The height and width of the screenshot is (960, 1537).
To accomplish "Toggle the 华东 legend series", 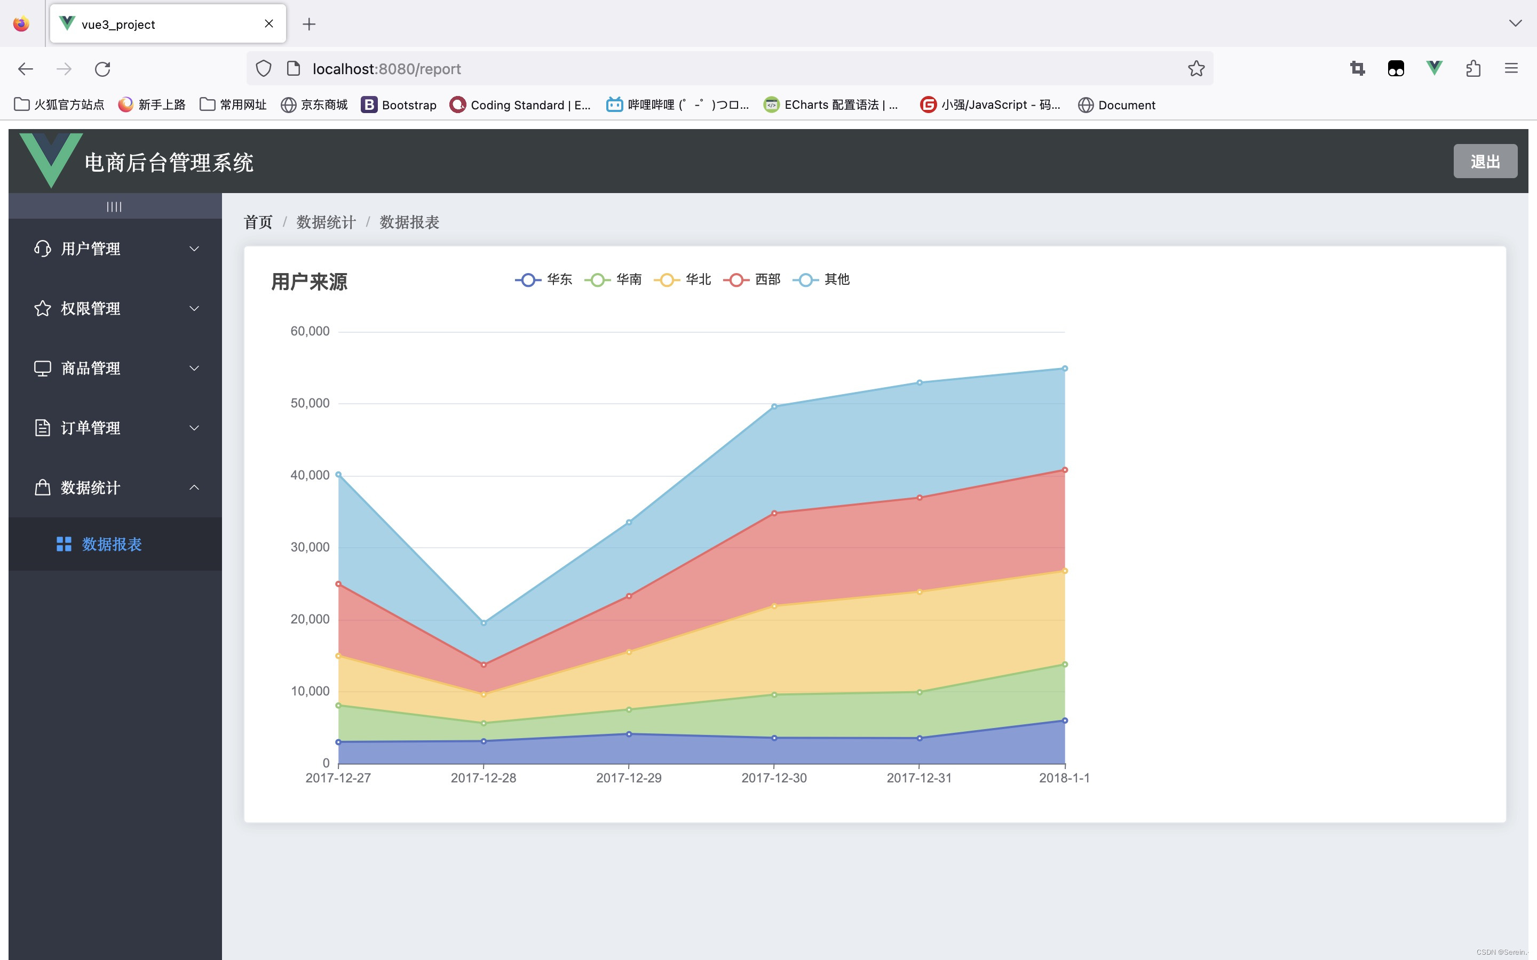I will [x=544, y=279].
